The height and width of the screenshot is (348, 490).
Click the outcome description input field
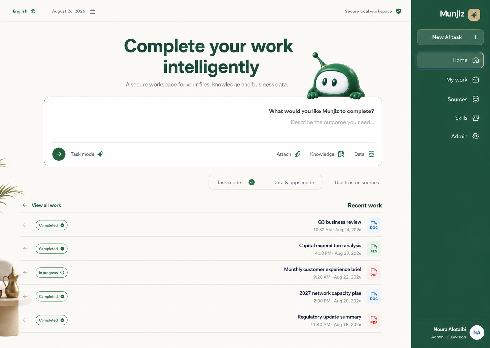click(x=213, y=122)
